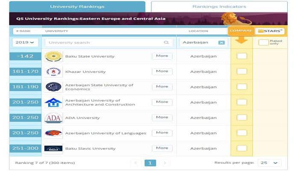This screenshot has width=298, height=171.
Task: Click the Baku State University logo
Action: (x=53, y=56)
